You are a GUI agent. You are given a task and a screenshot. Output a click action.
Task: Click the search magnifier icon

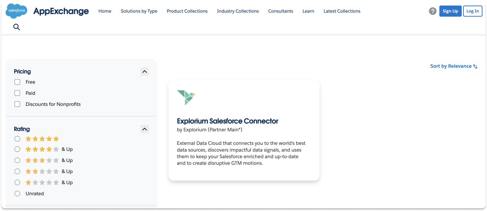16,27
